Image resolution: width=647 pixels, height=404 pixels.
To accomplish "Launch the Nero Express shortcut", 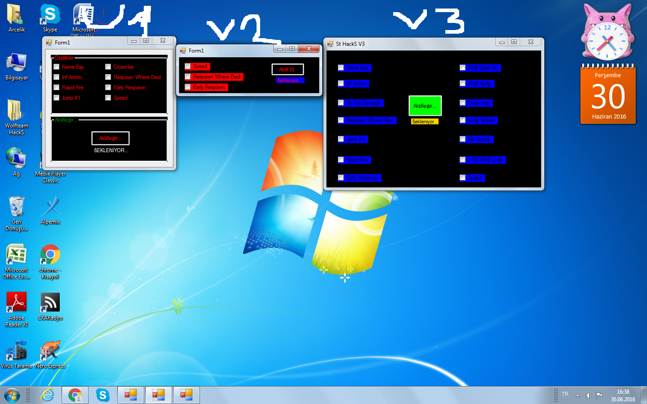I will pyautogui.click(x=50, y=355).
